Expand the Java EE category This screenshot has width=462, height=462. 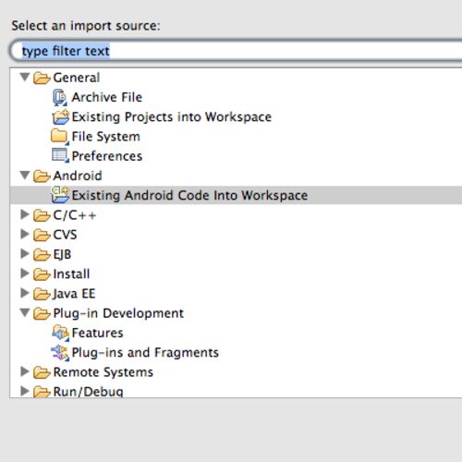click(25, 293)
